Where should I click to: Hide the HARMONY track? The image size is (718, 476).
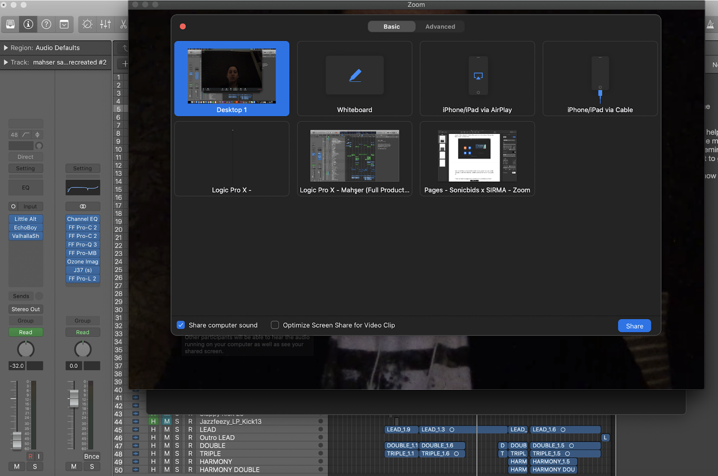point(153,462)
